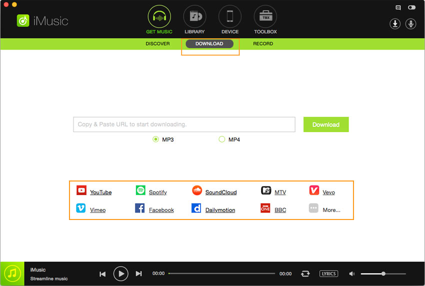The height and width of the screenshot is (286, 425).
Task: Click the microphone record icon
Action: coord(410,24)
